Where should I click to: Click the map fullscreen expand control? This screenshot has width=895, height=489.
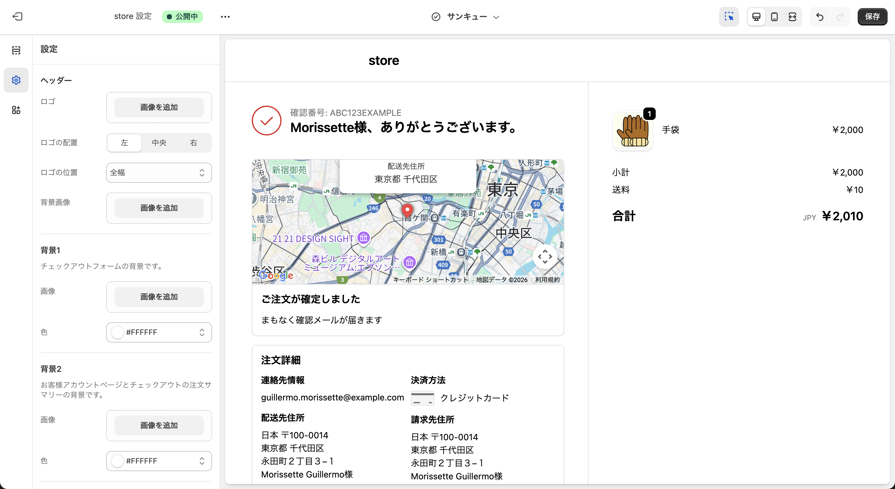point(545,257)
